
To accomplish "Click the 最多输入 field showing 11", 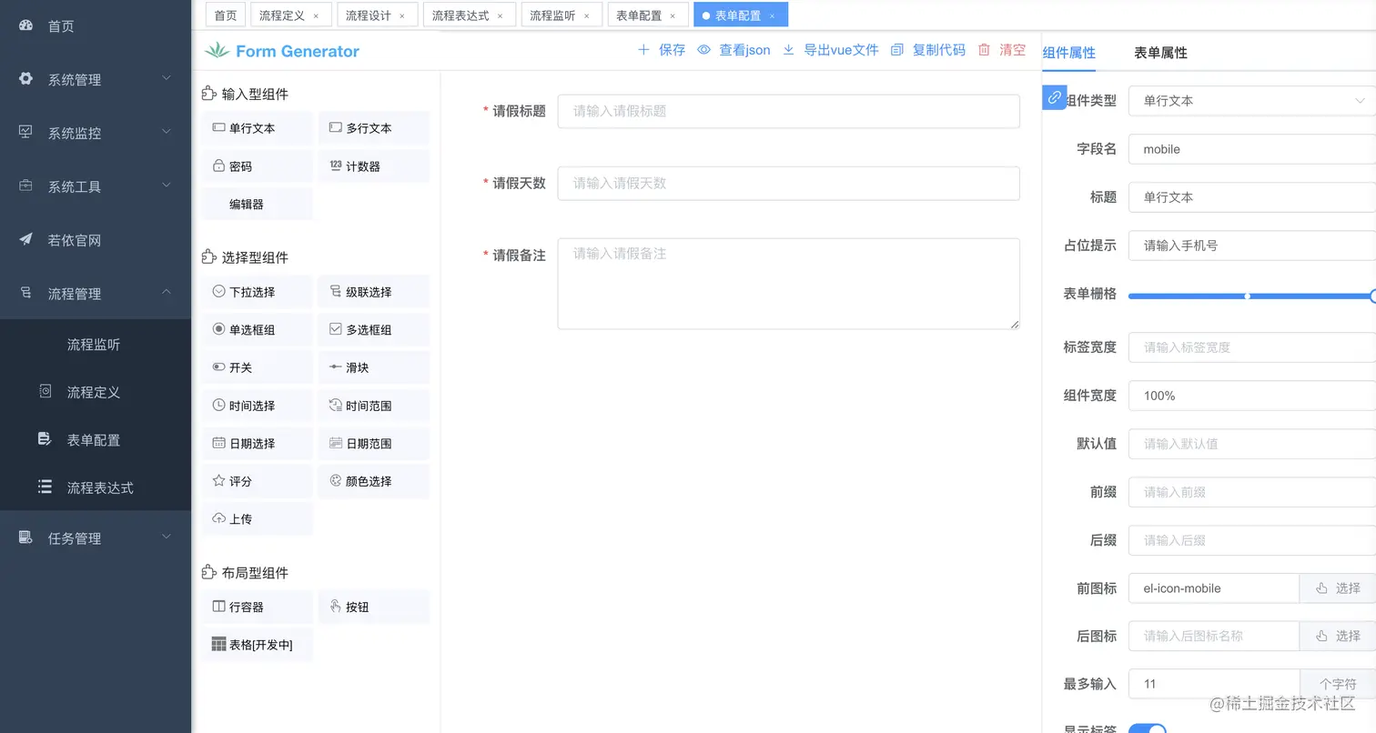I will click(x=1214, y=684).
